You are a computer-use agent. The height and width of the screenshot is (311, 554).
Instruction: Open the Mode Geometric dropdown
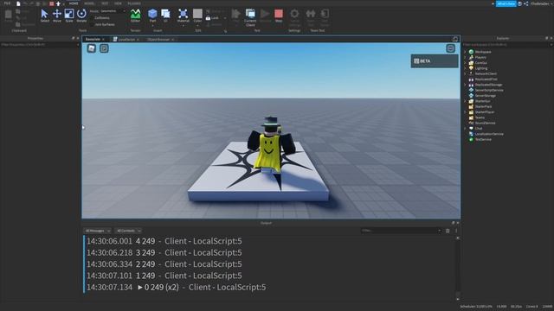(x=113, y=11)
